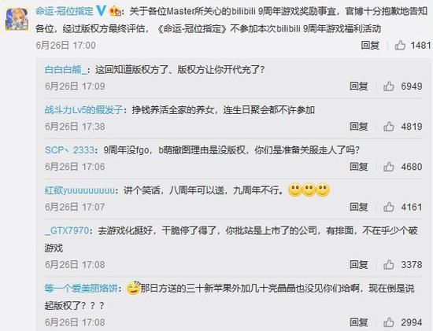
Task: Open the 命运-冠位指定 profile avatar
Action: 17,19
